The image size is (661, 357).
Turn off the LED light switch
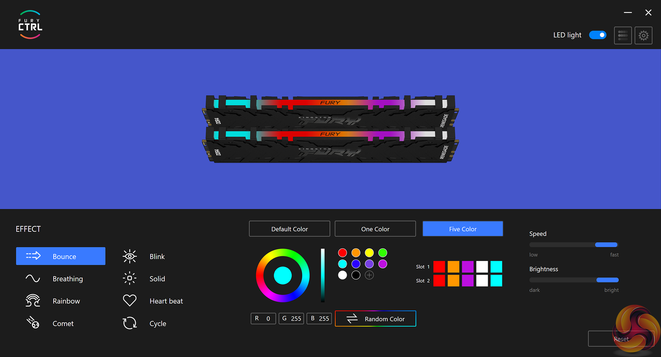[x=598, y=35]
